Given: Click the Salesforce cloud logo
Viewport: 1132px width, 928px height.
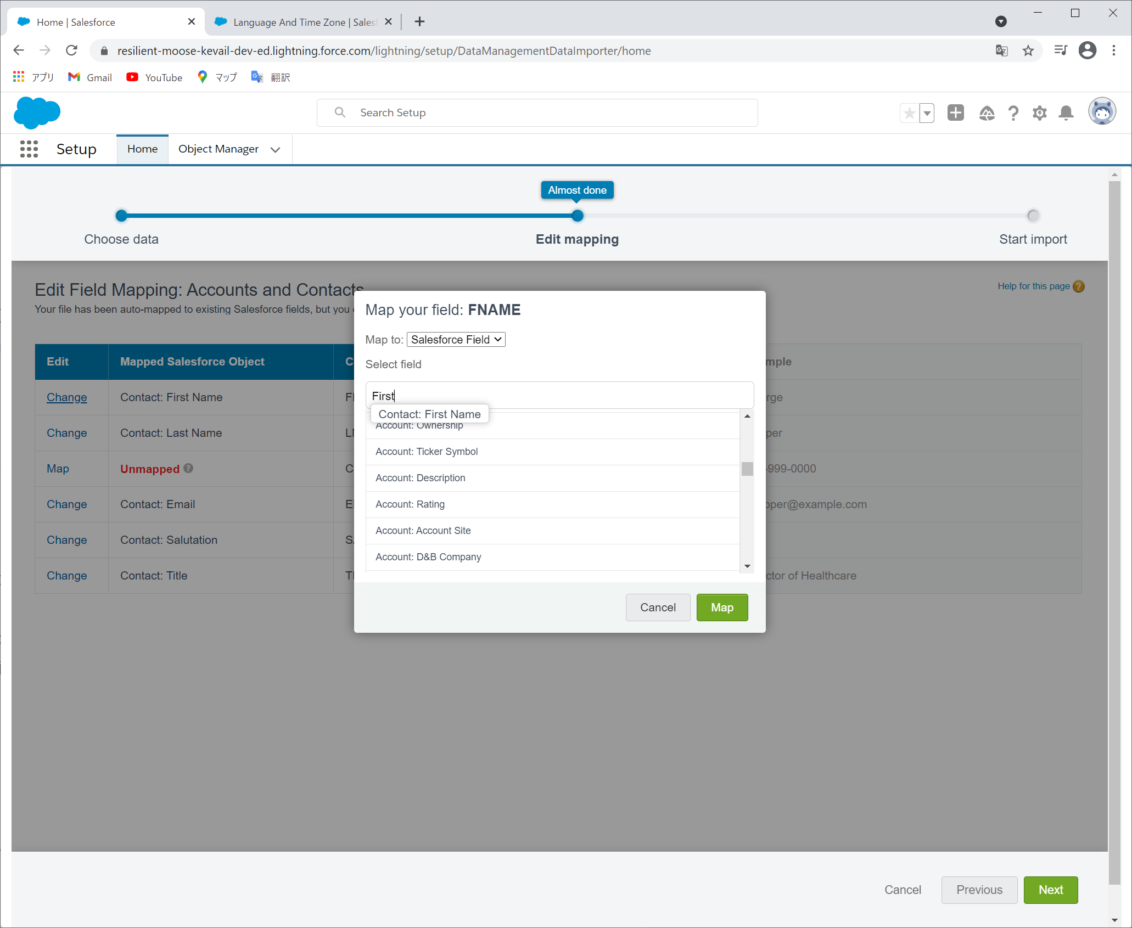Looking at the screenshot, I should click(37, 113).
